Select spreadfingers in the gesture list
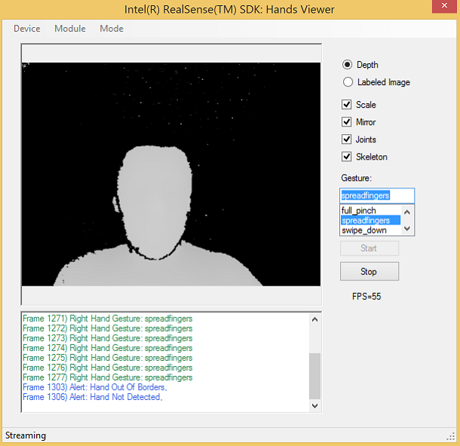 point(366,221)
